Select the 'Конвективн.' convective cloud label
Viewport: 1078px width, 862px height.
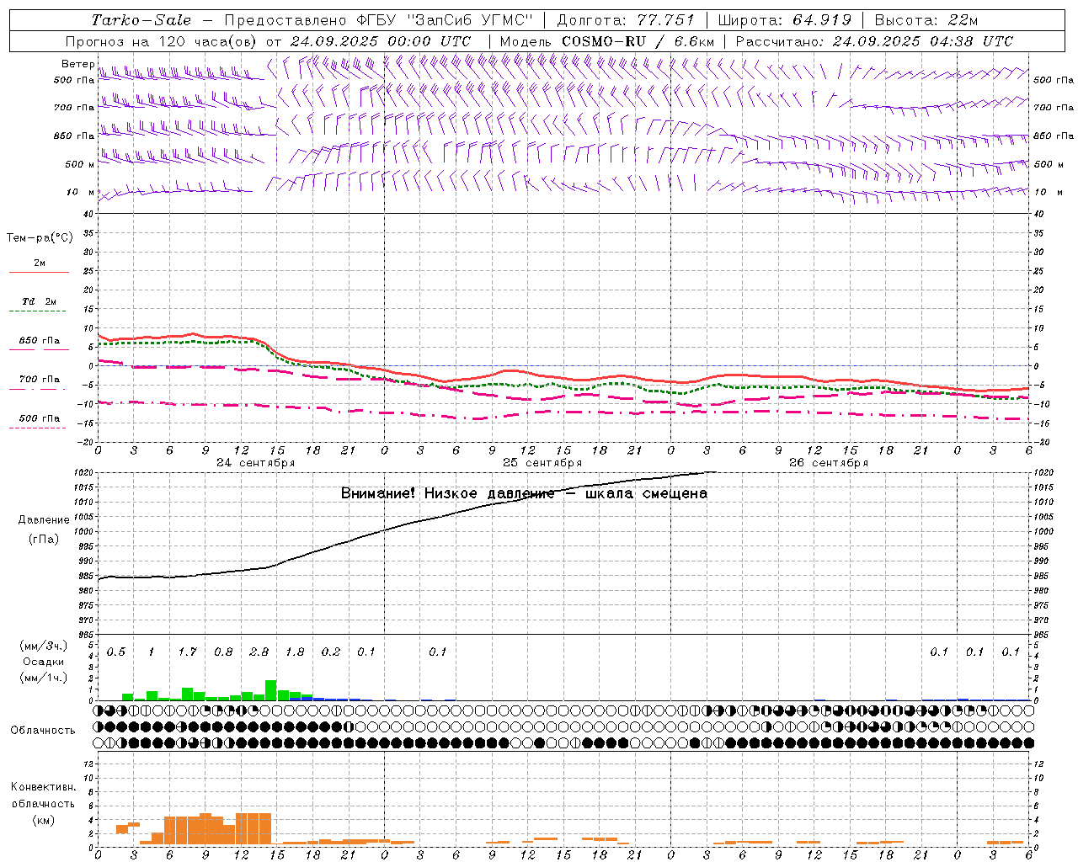pyautogui.click(x=43, y=787)
